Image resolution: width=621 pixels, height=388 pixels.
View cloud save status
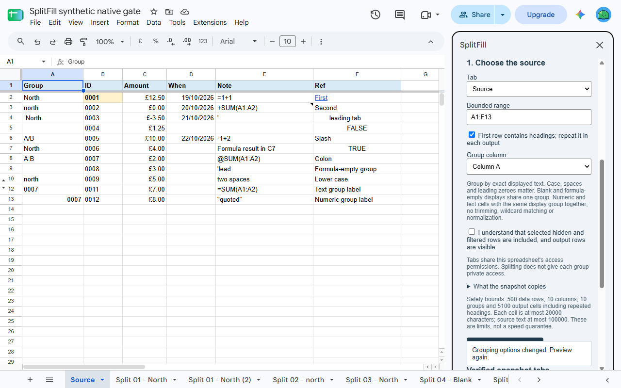point(185,12)
